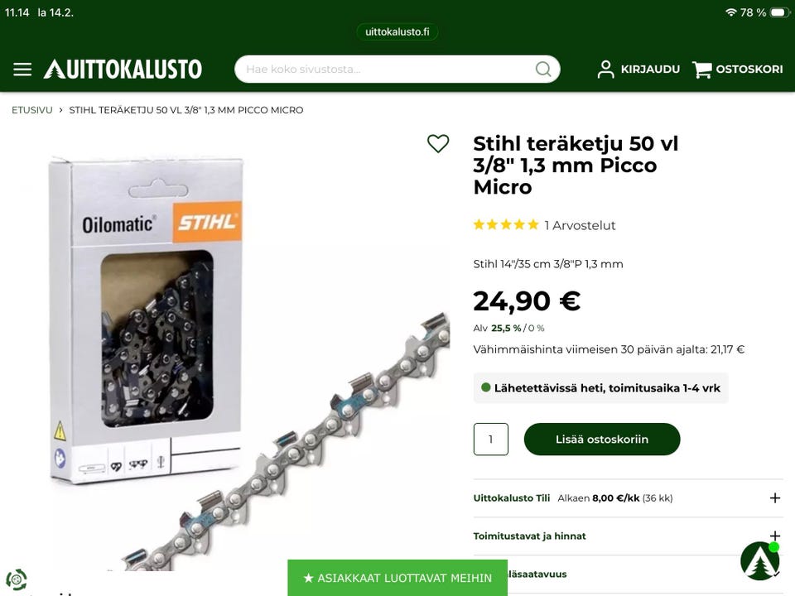Screen dimensions: 795x596
Task: Open the Ostoskori shopping cart icon
Action: click(702, 70)
